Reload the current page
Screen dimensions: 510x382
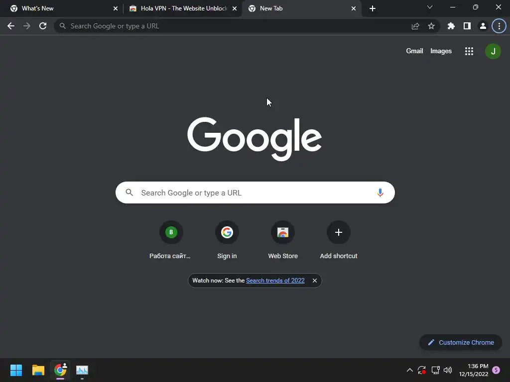tap(43, 26)
